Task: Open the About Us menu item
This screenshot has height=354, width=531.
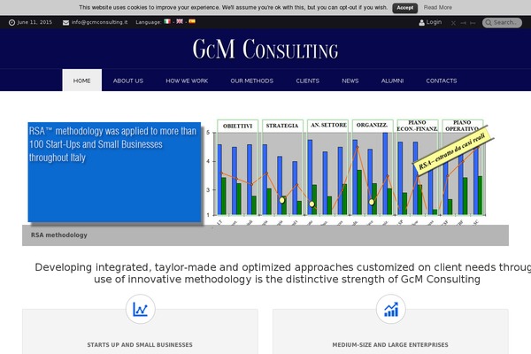Action: (128, 81)
